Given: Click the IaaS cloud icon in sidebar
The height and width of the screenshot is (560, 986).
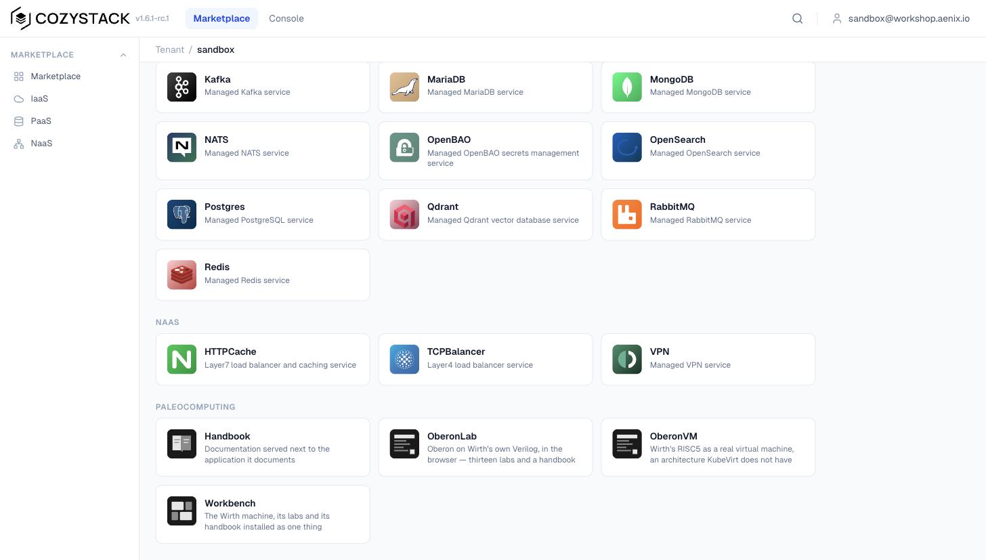Looking at the screenshot, I should tap(19, 99).
